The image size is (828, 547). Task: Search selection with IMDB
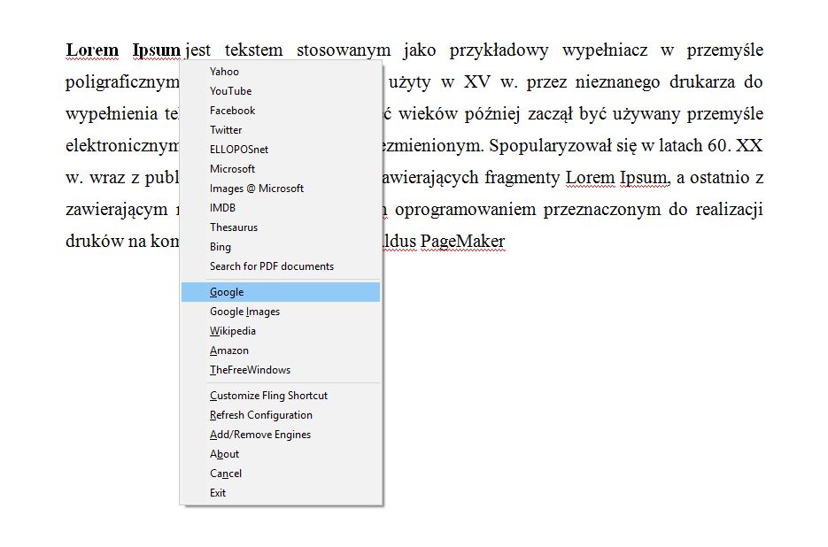click(x=281, y=208)
